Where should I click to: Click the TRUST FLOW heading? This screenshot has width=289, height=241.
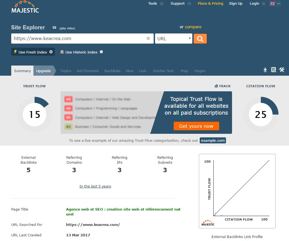click(x=34, y=86)
